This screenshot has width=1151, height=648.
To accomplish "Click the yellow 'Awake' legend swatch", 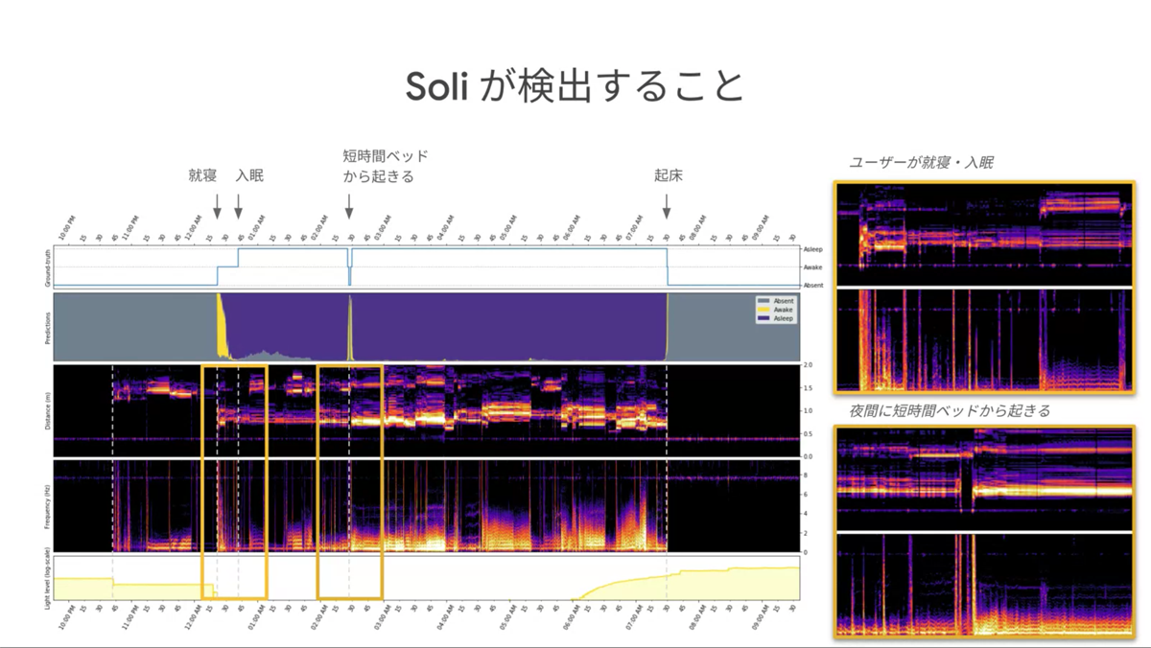I will click(763, 310).
